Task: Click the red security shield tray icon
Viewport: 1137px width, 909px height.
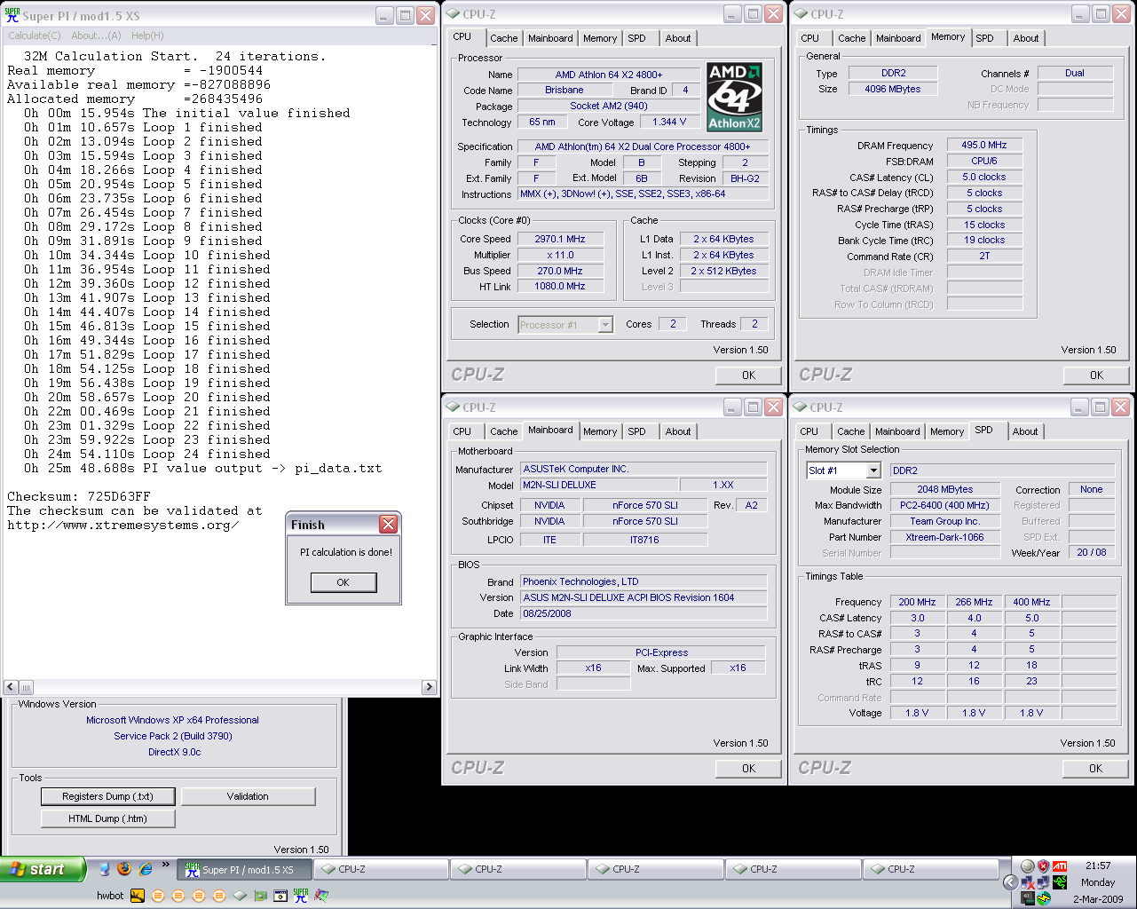Action: point(1043,866)
